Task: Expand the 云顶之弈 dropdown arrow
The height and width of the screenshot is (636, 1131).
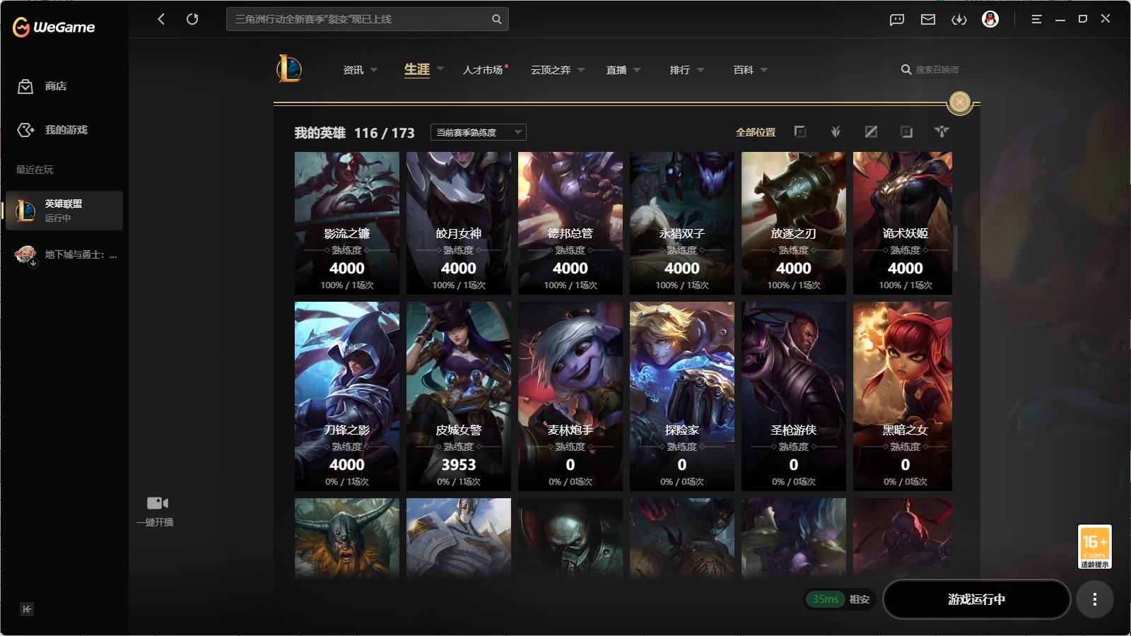Action: tap(581, 70)
